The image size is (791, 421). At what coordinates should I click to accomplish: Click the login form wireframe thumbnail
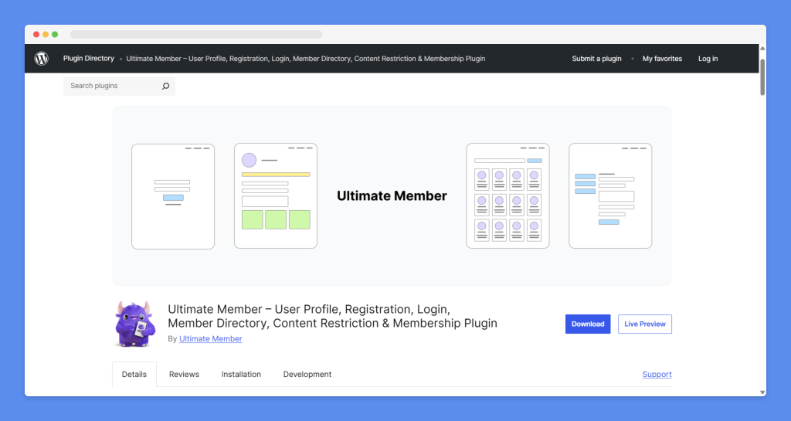tap(173, 196)
